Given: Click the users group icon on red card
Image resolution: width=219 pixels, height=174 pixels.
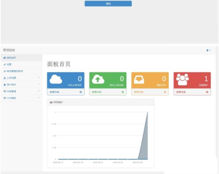Looking at the screenshot, I should (182, 79).
